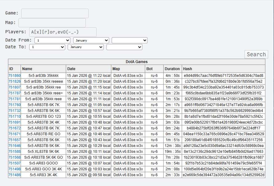The height and width of the screenshot is (186, 274).
Task: Select game name '5x5 ar83tb 35kkk reee+'
Action: tap(43, 93)
